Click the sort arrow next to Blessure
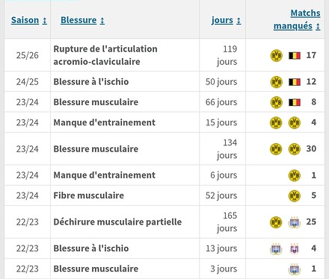 [x=102, y=21]
